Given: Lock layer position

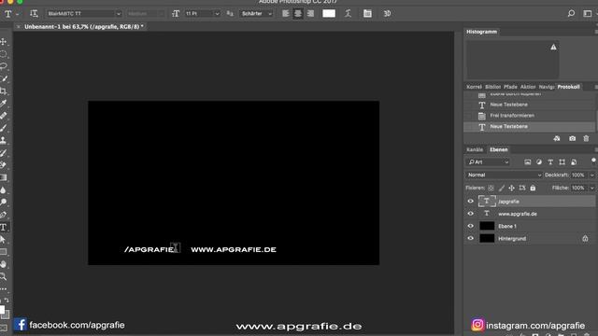Looking at the screenshot, I should click(511, 188).
